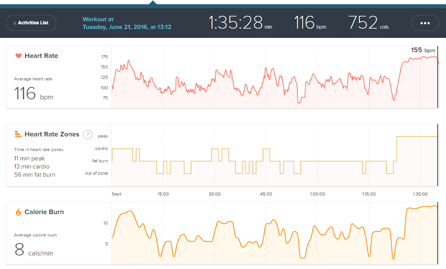446x269 pixels.
Task: Click the peak label on zones axis
Action: (x=103, y=136)
